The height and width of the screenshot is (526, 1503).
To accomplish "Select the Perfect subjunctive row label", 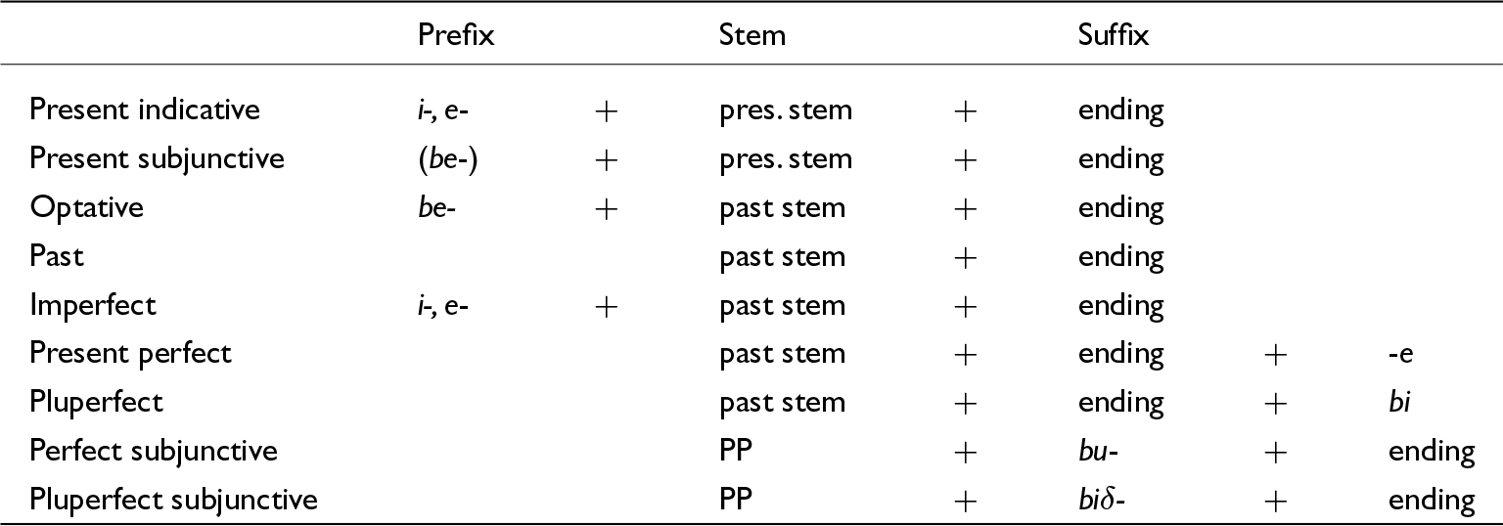I will point(154,451).
